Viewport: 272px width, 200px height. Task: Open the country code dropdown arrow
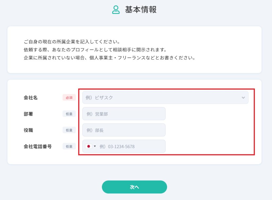point(95,146)
